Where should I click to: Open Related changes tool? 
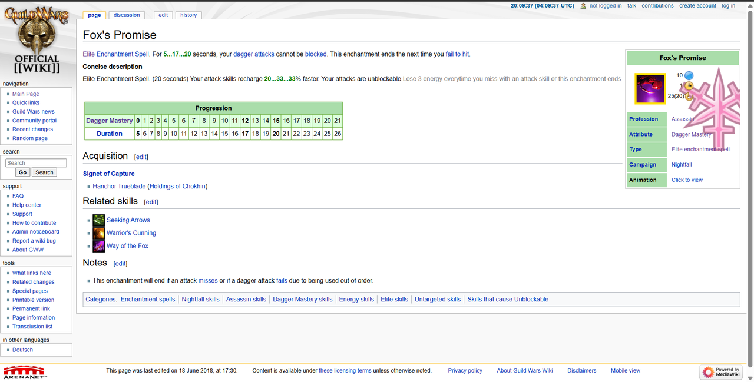34,282
